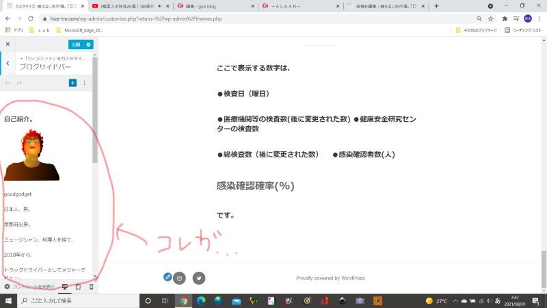Click the blue pencil edit shortcut icon
This screenshot has width=547, height=308.
(x=168, y=277)
